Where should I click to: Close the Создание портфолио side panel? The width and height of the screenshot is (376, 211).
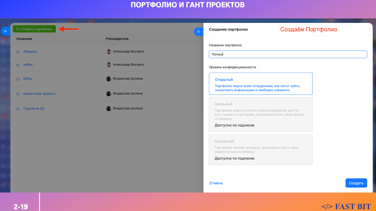click(199, 32)
